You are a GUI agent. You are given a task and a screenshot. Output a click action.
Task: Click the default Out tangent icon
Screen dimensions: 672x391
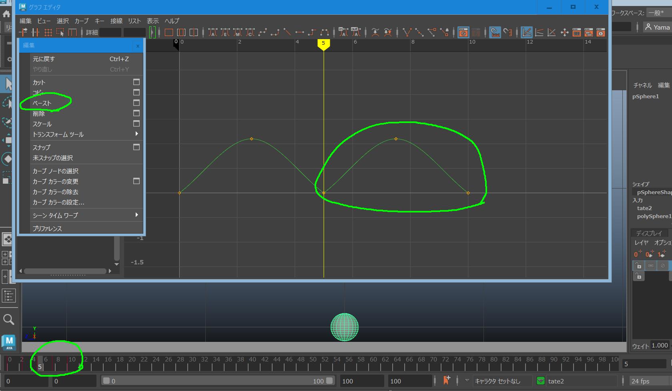click(356, 32)
